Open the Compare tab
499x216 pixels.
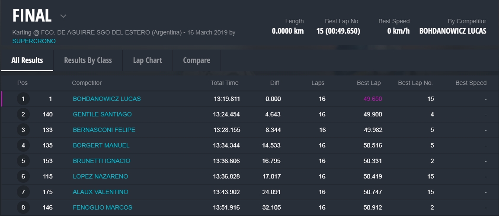(196, 60)
